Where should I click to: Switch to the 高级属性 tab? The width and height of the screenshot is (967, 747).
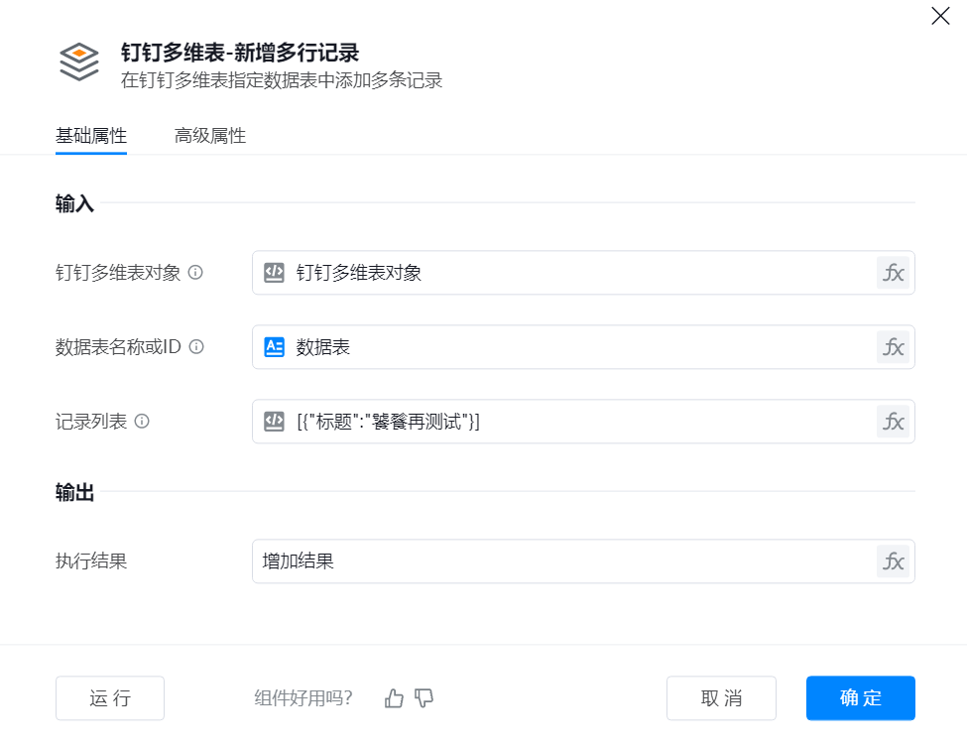[x=210, y=136]
